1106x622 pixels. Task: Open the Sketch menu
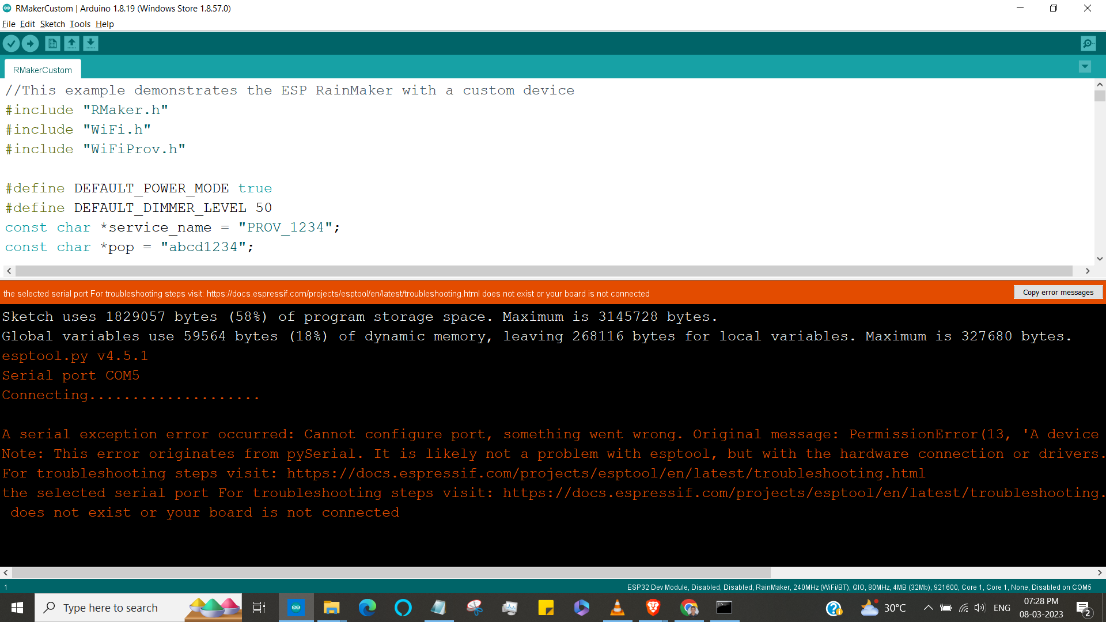pos(51,24)
